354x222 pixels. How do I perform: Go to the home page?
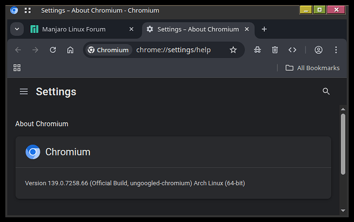(70, 50)
